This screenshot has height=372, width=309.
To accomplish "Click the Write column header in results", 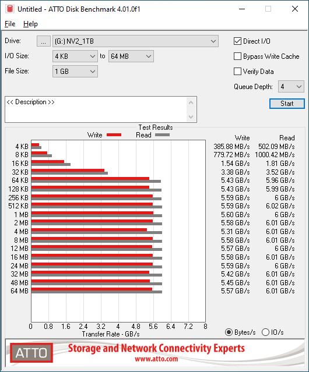I will (x=243, y=138).
